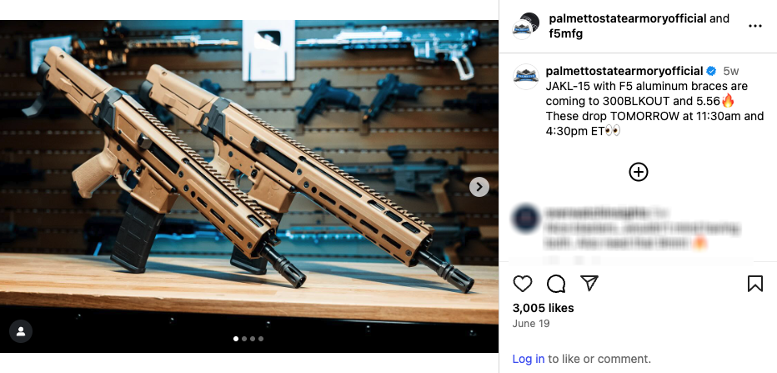Go to next photo with right arrow
This screenshot has width=777, height=373.
(x=479, y=187)
